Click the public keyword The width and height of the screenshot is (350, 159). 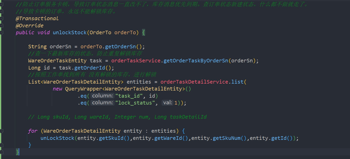25,32
